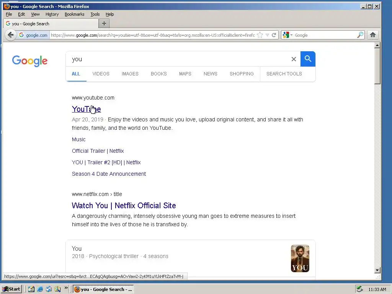Open the Edit menu

[21, 14]
